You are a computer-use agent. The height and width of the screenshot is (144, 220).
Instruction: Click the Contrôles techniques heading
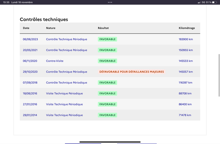point(44,19)
